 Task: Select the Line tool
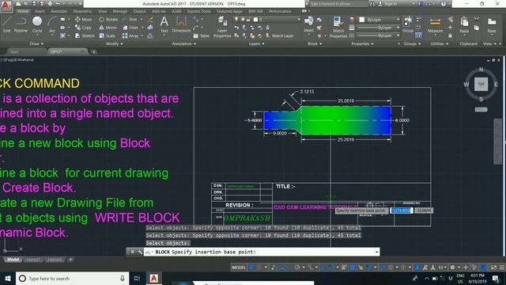(7, 25)
